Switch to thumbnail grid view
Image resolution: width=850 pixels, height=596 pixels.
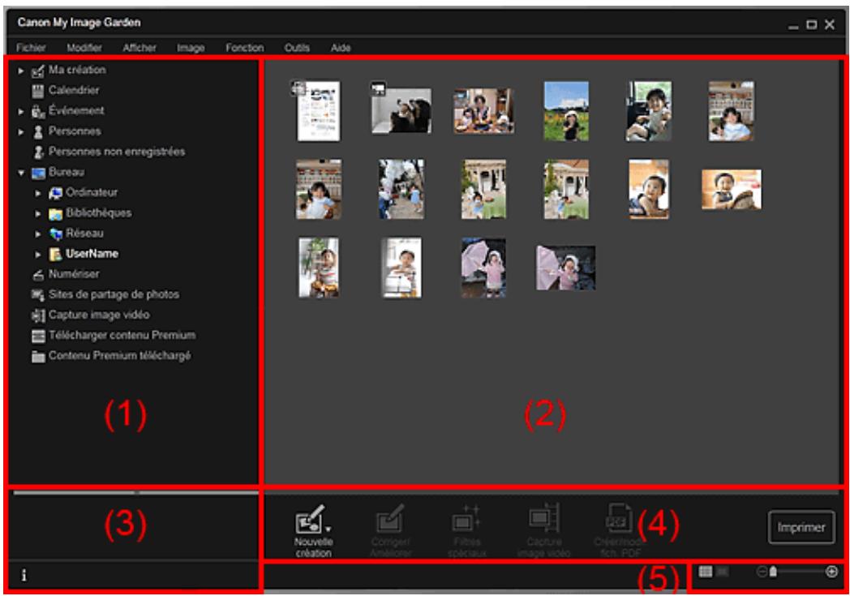pyautogui.click(x=705, y=571)
